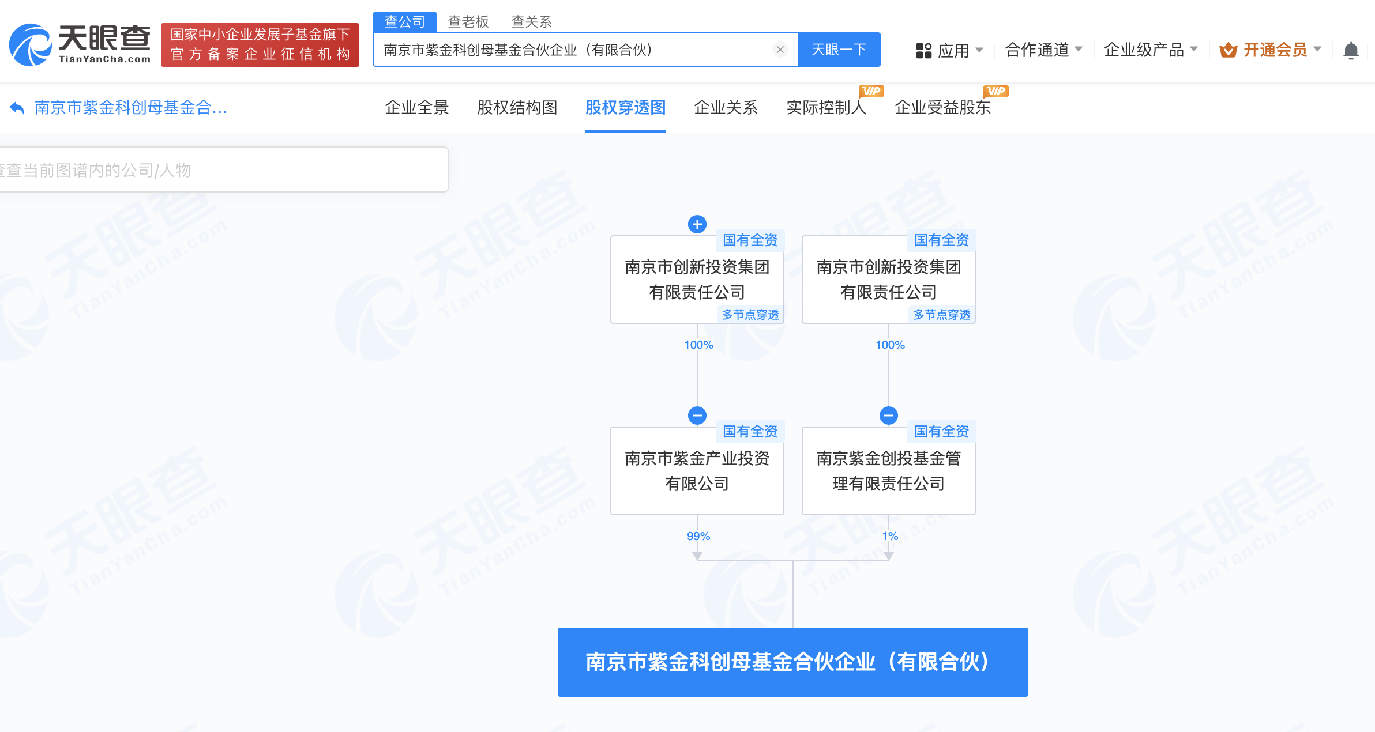Select the 查老板 search tab
The width and height of the screenshot is (1375, 732).
[468, 22]
